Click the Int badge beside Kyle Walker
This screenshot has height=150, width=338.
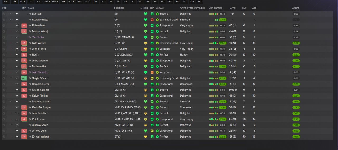24,43
